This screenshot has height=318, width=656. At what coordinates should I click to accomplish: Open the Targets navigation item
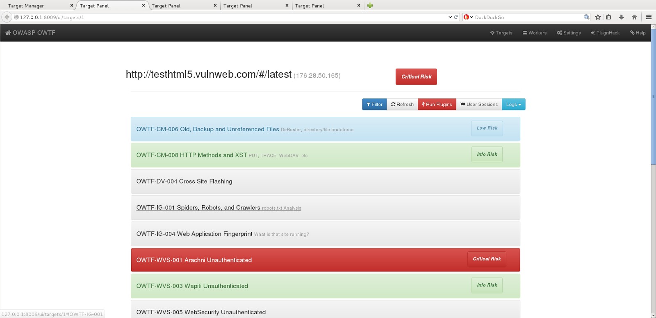pyautogui.click(x=501, y=33)
